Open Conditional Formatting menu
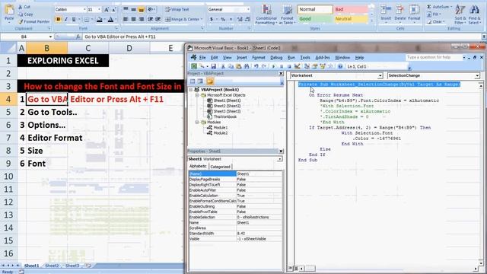Screen dimensions: 487x274 (266, 14)
